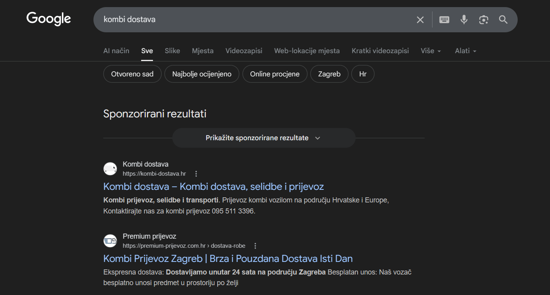
Task: Apply the Otvoreno sad filter chip
Action: click(x=132, y=74)
